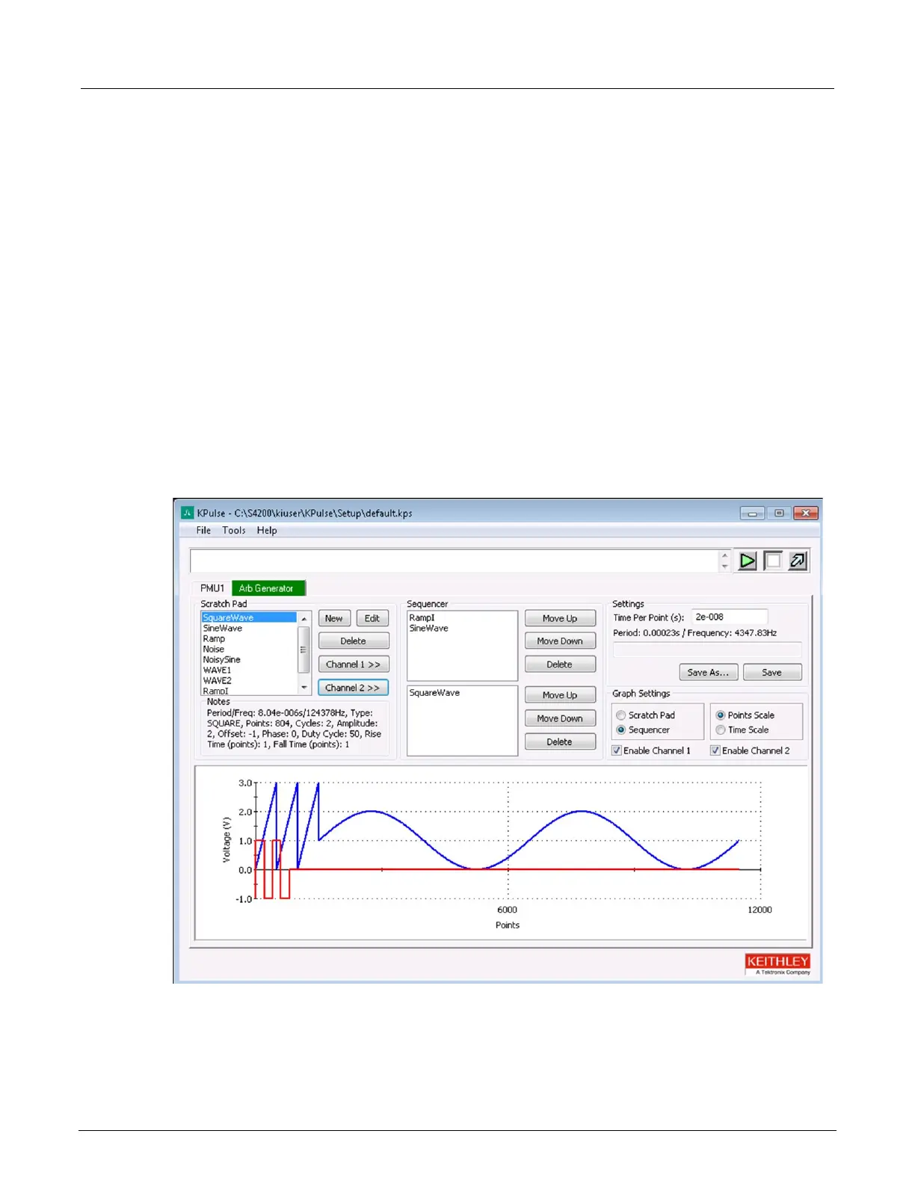Switch to the Arb Generator tab
This screenshot has width=915, height=1184.
[x=268, y=588]
